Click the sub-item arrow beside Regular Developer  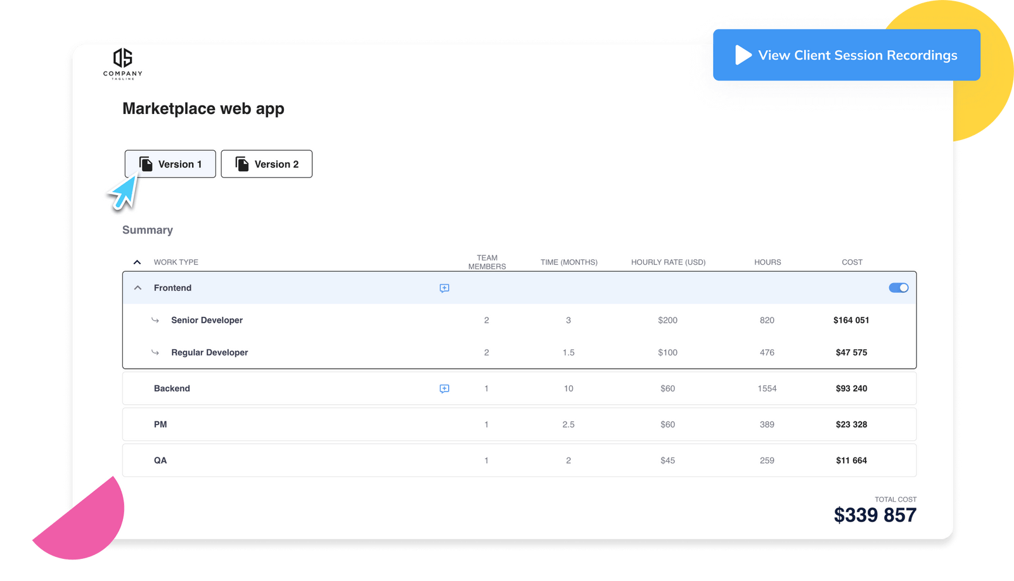(155, 352)
